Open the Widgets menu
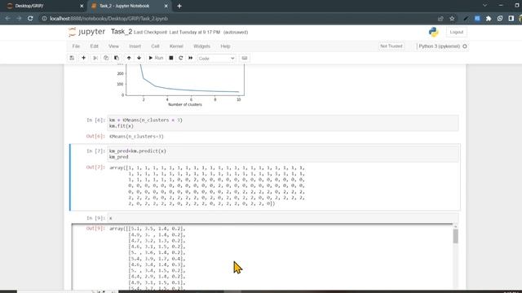Screen dimensions: 522x293 pyautogui.click(x=201, y=46)
